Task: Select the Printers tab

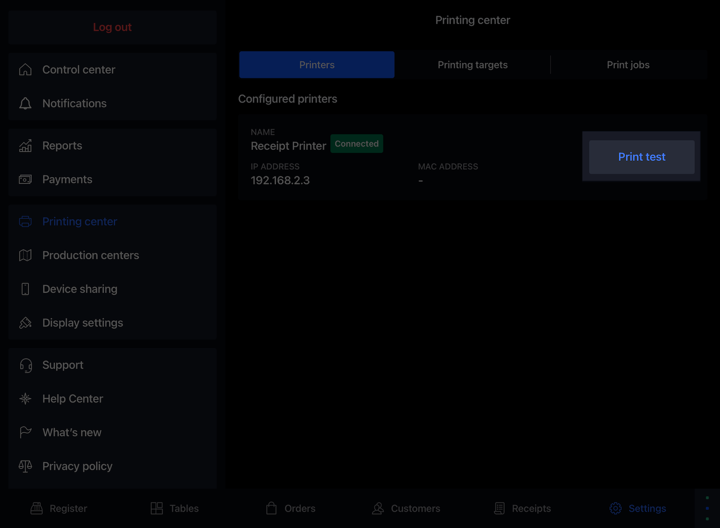Action: click(x=317, y=65)
